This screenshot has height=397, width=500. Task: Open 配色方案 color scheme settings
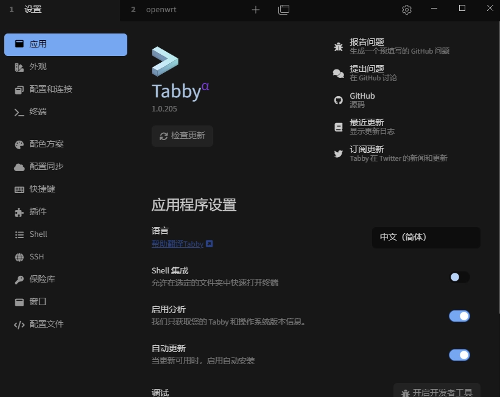[66, 144]
